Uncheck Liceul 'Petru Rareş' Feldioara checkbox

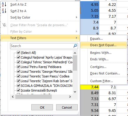coord(19,67)
